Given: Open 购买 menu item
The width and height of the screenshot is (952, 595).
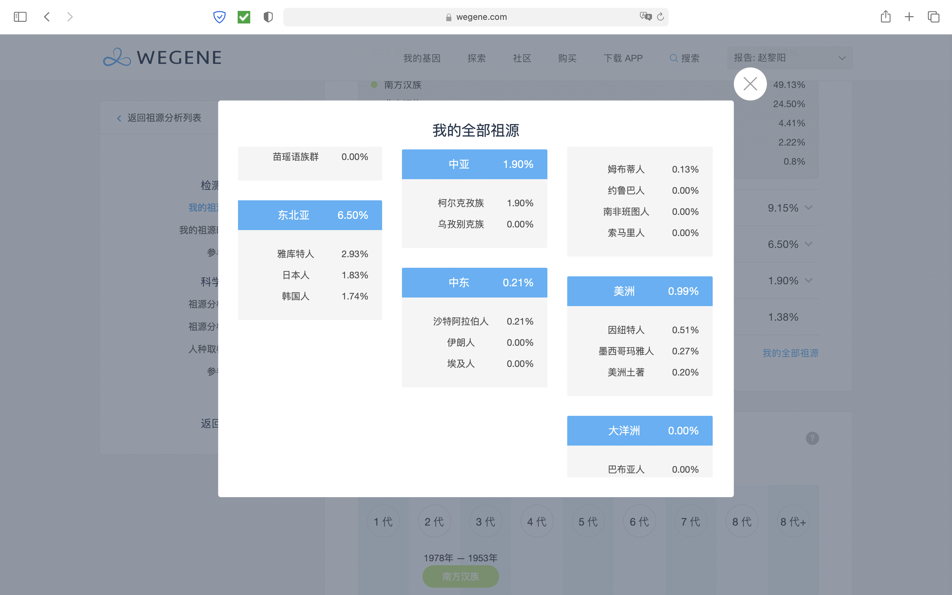Looking at the screenshot, I should click(567, 58).
